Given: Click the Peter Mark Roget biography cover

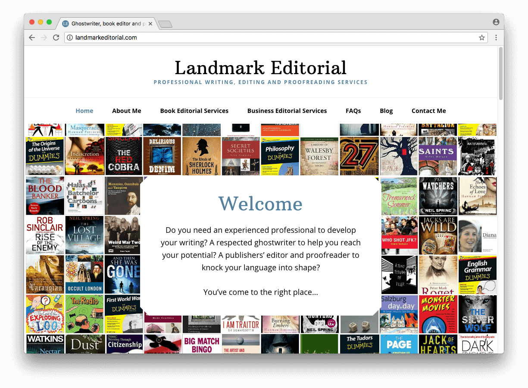Looking at the screenshot, I should pos(438,275).
